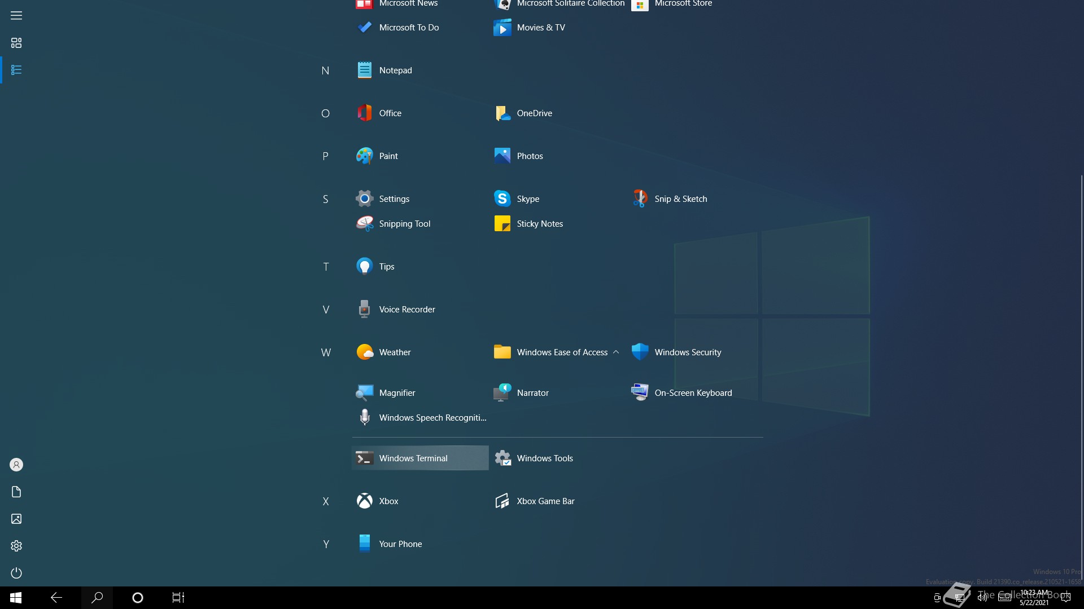Open Snip & Sketch
Viewport: 1084px width, 609px height.
[696, 198]
